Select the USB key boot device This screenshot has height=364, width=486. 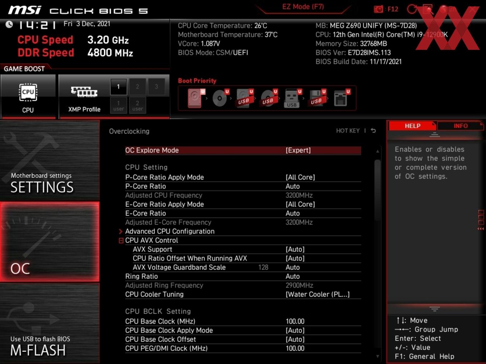[x=293, y=98]
